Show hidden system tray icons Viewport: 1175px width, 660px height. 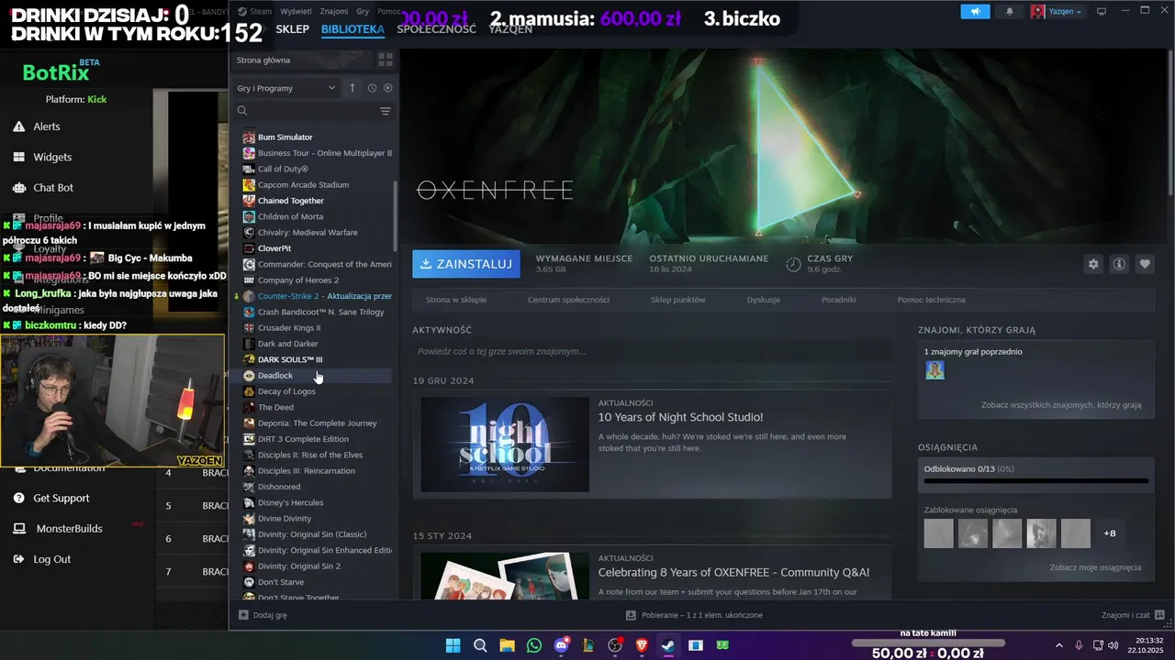[x=1058, y=645]
